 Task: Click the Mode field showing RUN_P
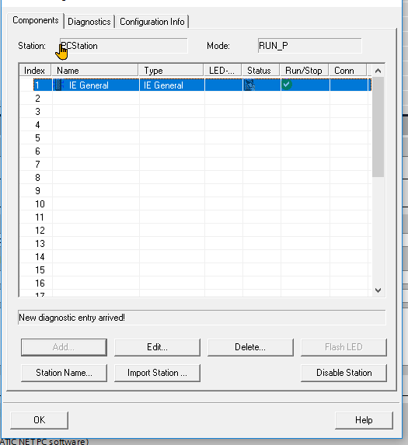click(310, 46)
